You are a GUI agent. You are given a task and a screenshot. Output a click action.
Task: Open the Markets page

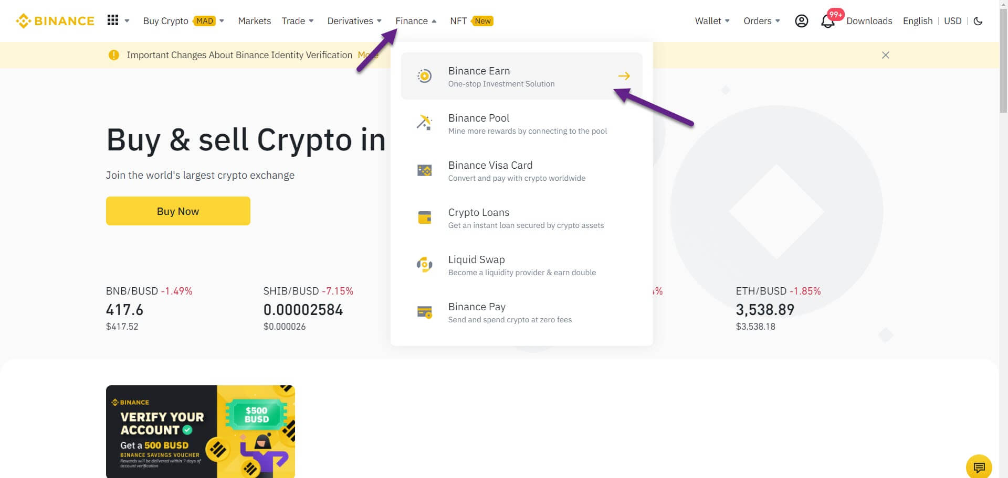(x=254, y=21)
